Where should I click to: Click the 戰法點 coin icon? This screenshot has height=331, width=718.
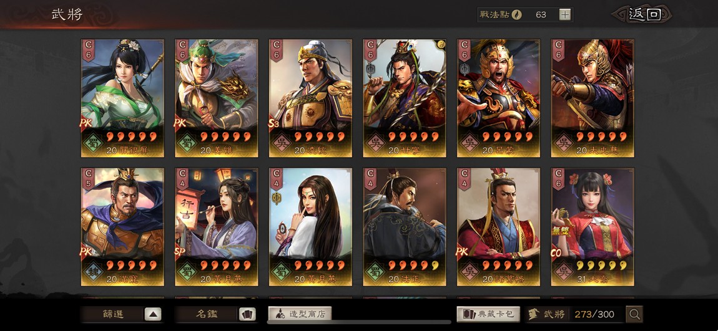pyautogui.click(x=516, y=14)
